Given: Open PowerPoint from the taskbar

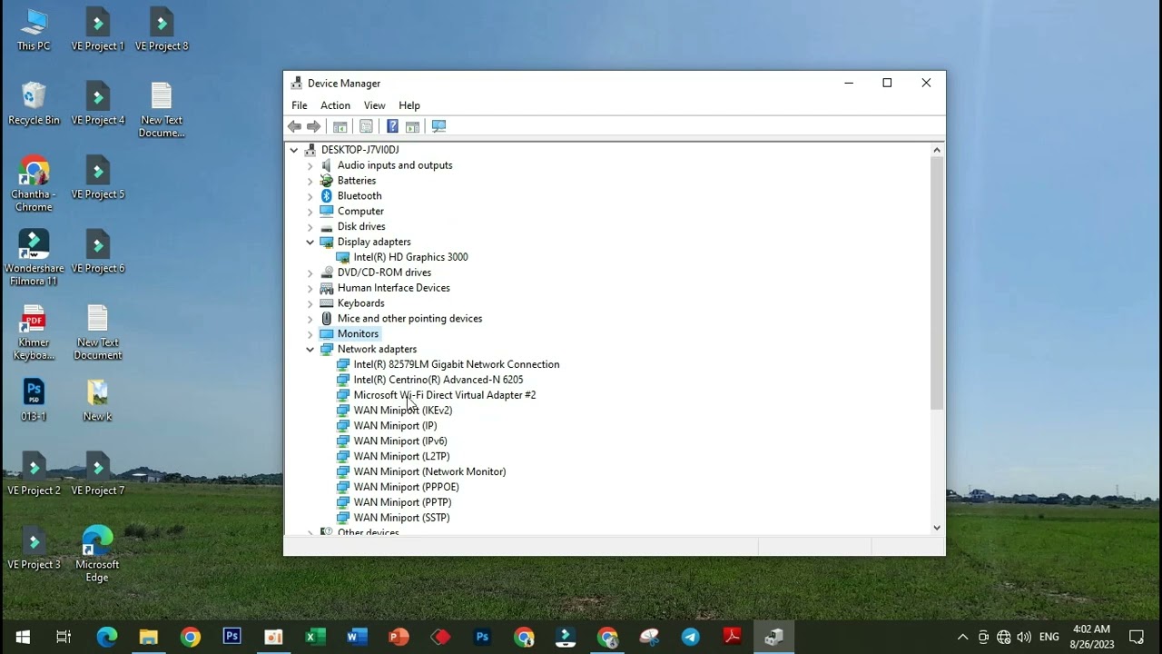Looking at the screenshot, I should 399,637.
